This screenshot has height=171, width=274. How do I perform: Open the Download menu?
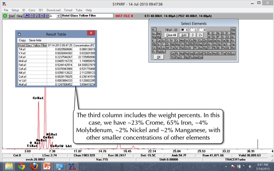pos(54,9)
